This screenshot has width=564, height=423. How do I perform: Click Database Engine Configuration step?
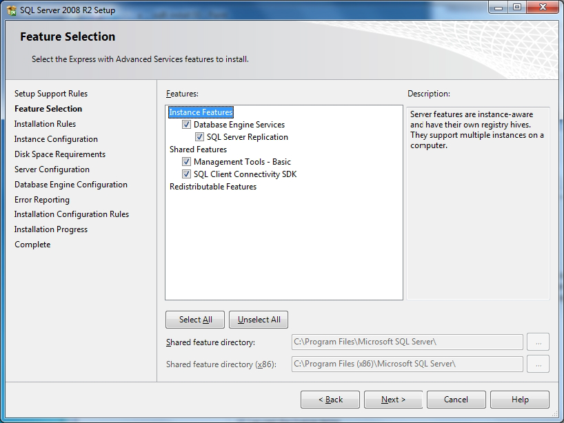pyautogui.click(x=71, y=185)
